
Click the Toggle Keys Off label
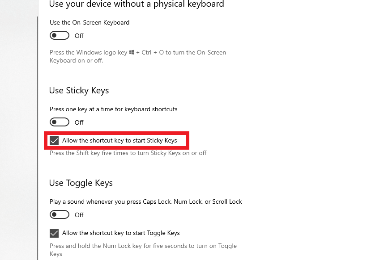(79, 214)
